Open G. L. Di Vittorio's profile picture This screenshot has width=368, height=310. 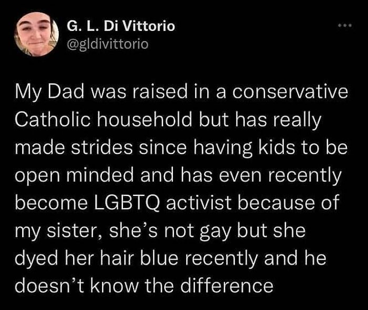click(36, 34)
